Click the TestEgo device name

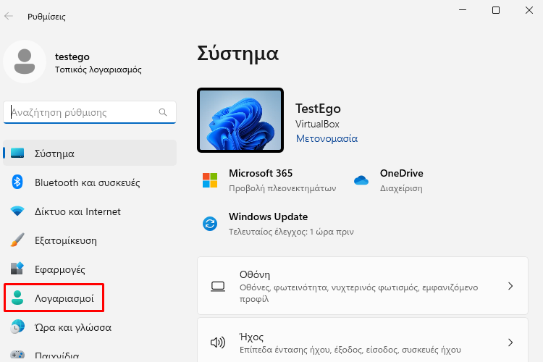pyautogui.click(x=318, y=109)
